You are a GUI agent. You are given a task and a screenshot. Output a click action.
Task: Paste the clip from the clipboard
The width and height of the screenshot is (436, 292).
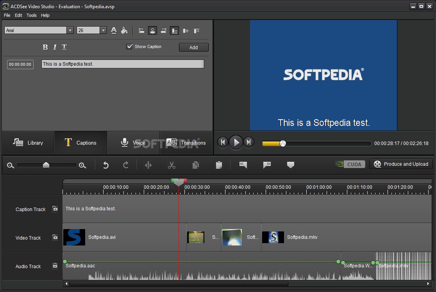[x=219, y=165]
